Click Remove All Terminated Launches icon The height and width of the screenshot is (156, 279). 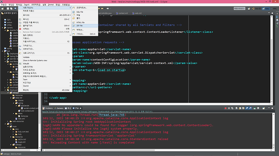[x=232, y=108]
